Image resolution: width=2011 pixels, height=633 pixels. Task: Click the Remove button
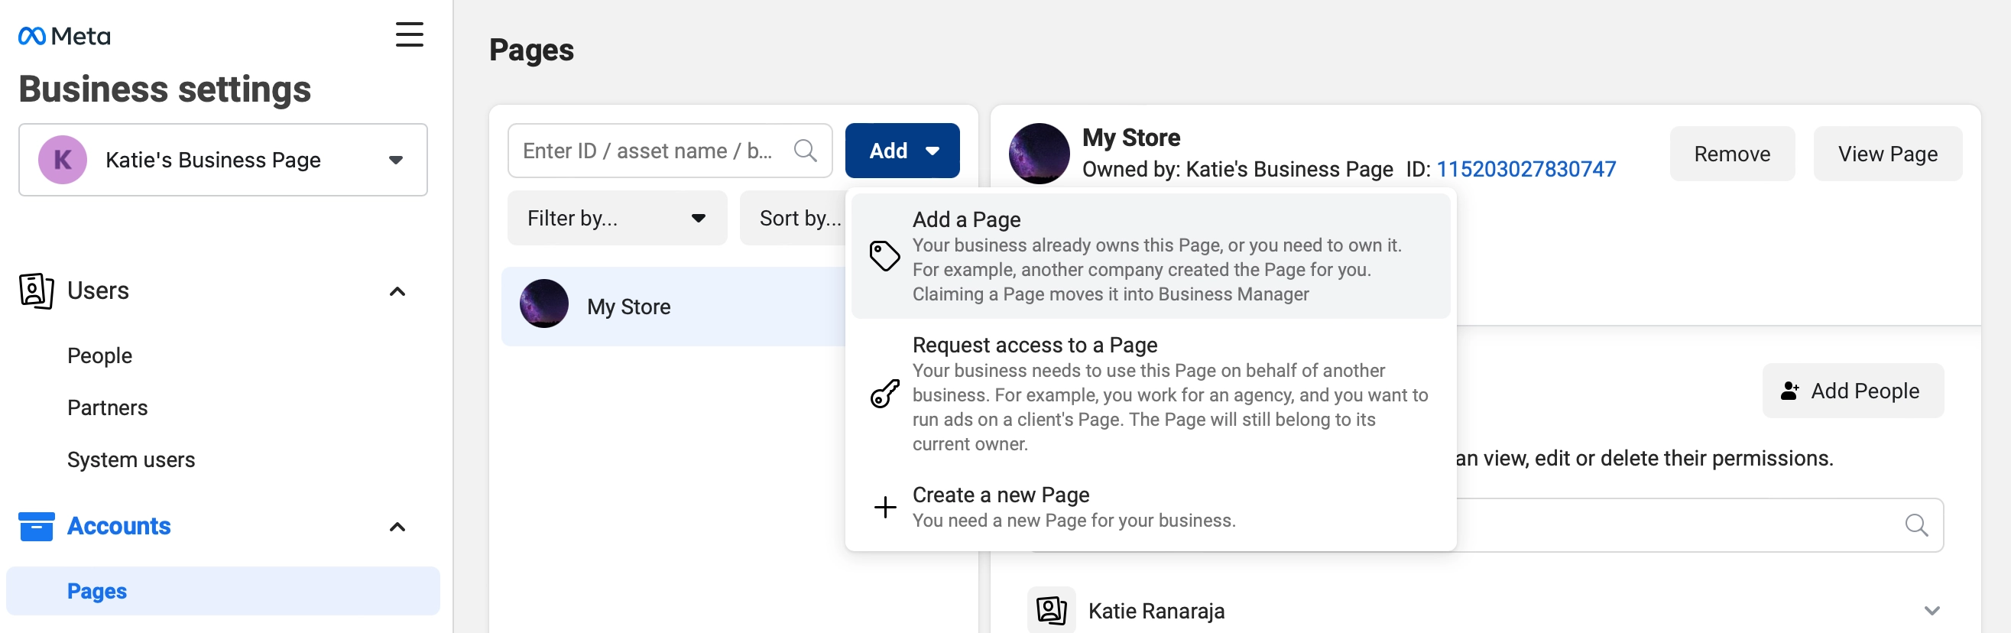1730,154
